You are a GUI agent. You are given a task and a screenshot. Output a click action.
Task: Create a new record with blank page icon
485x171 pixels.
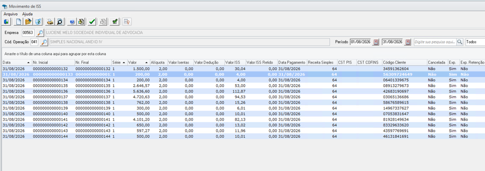click(x=19, y=21)
